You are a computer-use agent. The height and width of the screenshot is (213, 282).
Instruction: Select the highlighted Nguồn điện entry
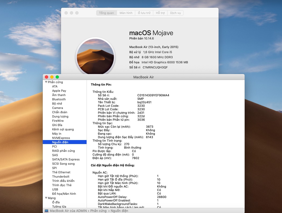point(65,142)
